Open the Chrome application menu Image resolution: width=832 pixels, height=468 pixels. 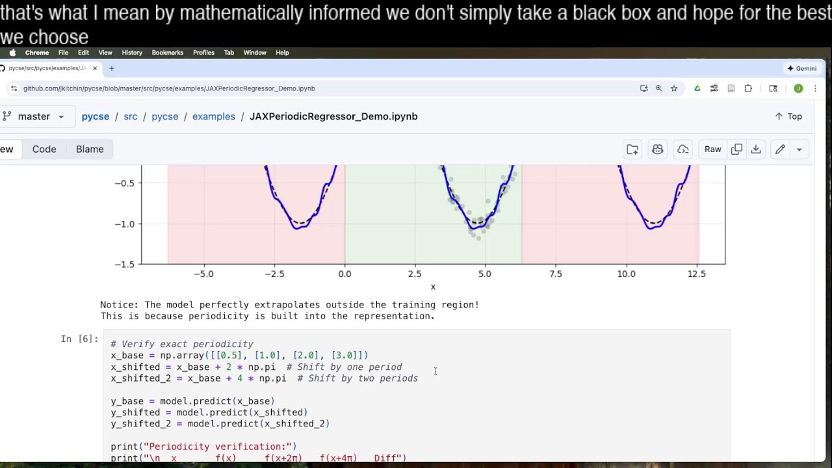click(37, 53)
